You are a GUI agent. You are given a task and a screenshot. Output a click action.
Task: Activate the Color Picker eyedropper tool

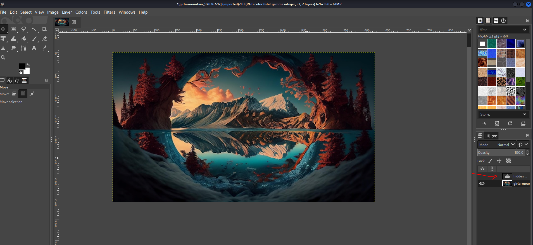[x=44, y=48]
